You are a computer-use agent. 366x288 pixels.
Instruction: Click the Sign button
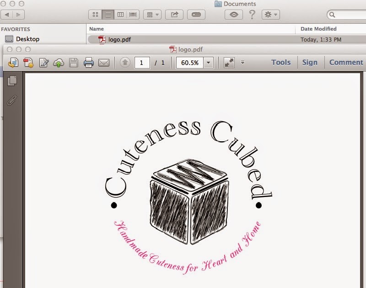(x=310, y=62)
